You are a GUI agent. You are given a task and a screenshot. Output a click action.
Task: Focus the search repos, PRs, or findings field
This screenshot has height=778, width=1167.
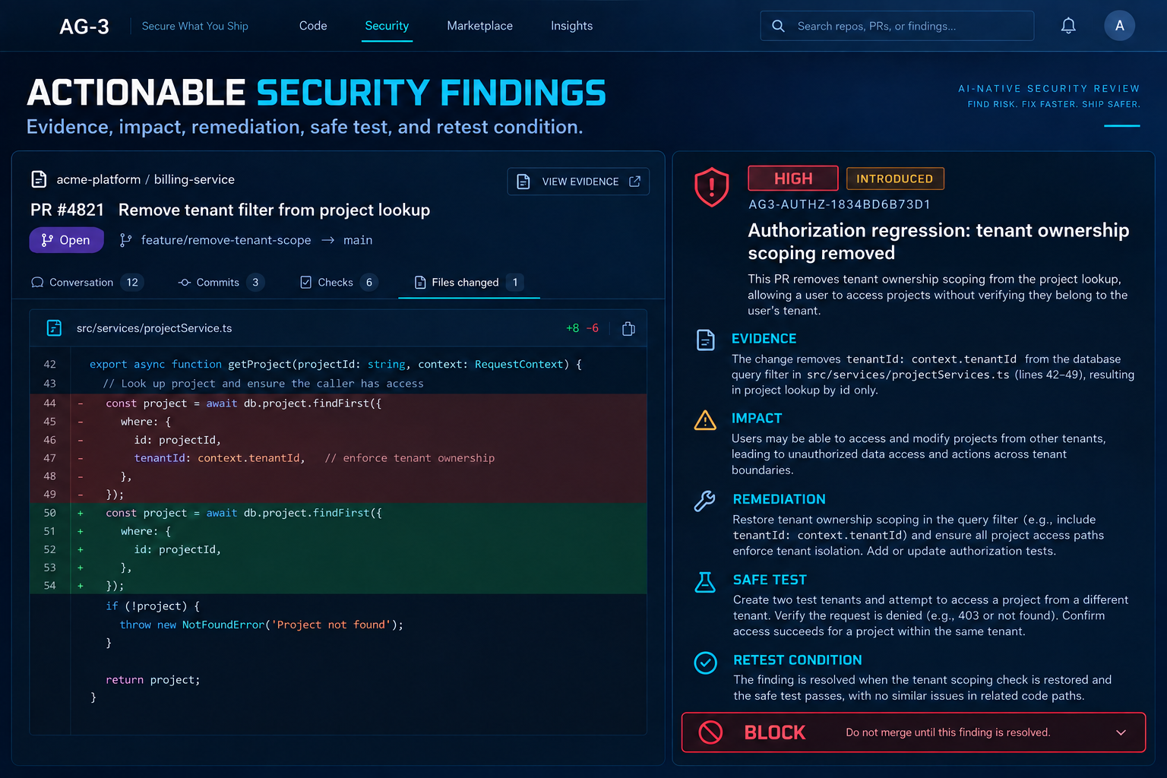click(897, 26)
